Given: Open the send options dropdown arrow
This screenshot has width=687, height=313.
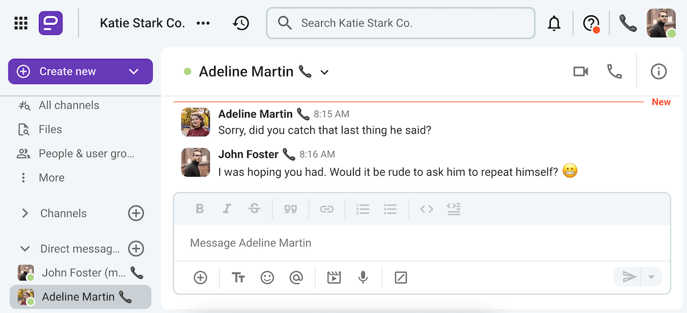Looking at the screenshot, I should pos(651,277).
